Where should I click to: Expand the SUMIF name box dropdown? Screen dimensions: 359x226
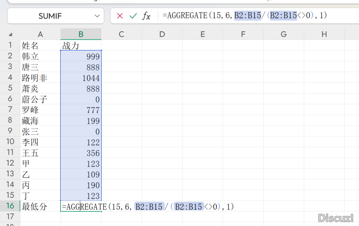click(97, 16)
